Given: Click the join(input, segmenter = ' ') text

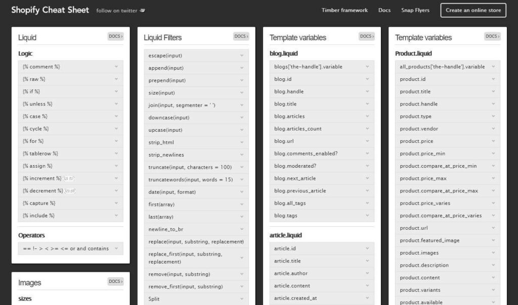Looking at the screenshot, I should pos(182,105).
